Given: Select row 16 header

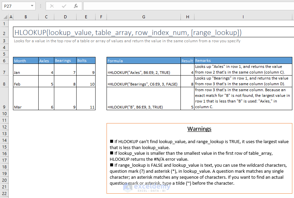Looking at the screenshot, I should point(4,153).
